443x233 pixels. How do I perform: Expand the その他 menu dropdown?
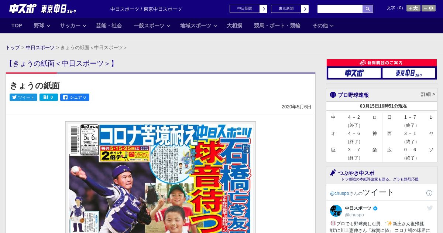pyautogui.click(x=323, y=26)
